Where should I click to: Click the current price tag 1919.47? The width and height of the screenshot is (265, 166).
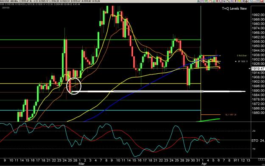(258, 69)
